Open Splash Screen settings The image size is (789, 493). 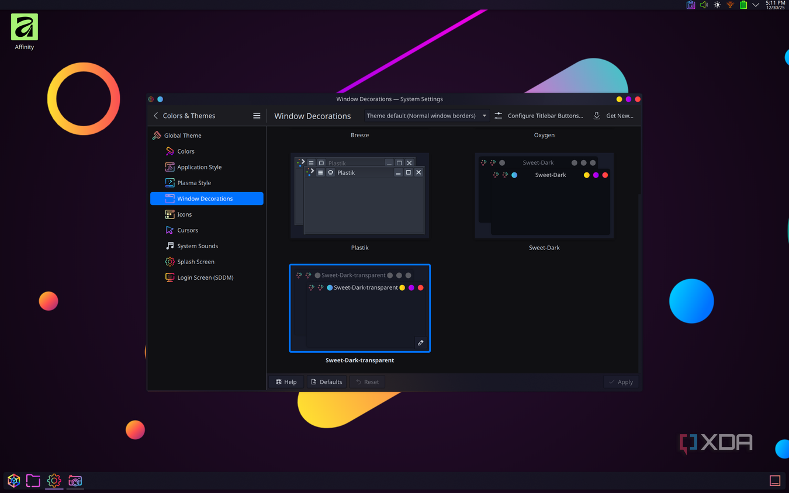click(x=207, y=262)
